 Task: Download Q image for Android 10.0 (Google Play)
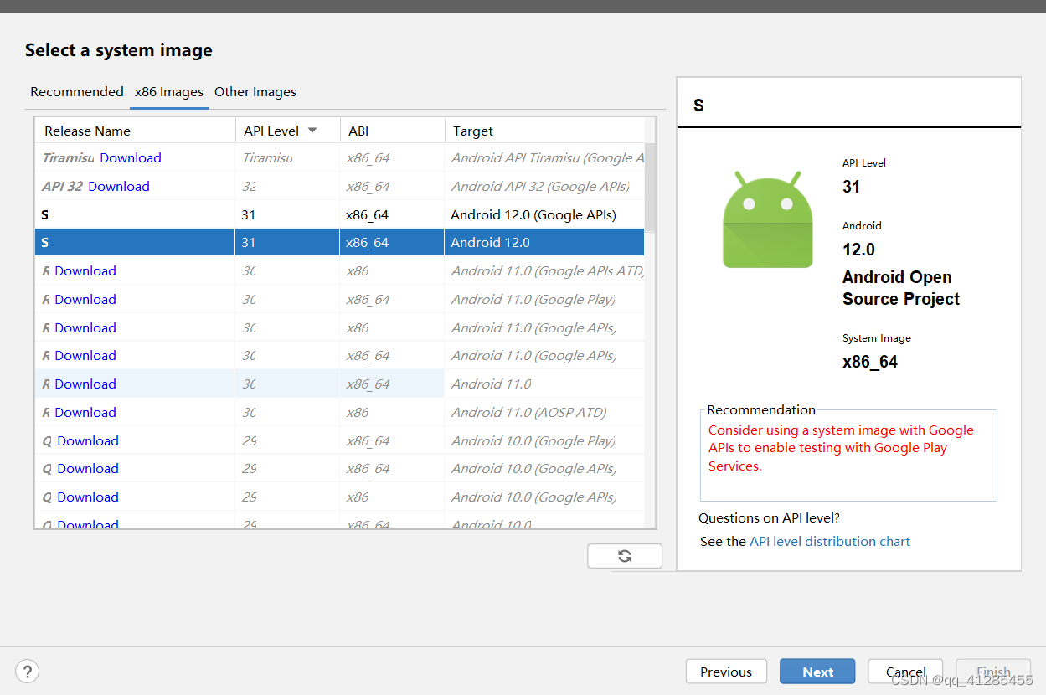click(88, 441)
